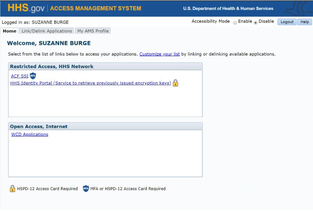313x211 pixels.
Task: Click the padlock icon beside HHS Identity Portal
Action: [175, 83]
